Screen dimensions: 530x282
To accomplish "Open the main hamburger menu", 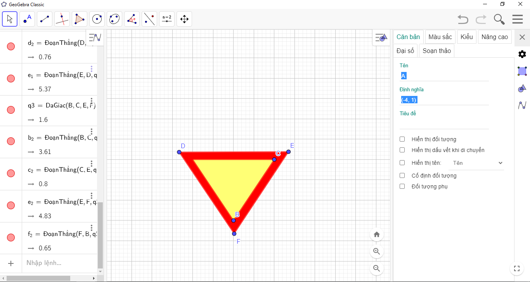I will [x=518, y=19].
